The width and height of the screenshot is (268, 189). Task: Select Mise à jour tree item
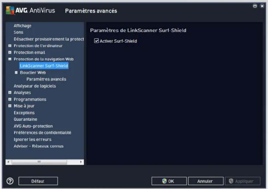click(24, 106)
